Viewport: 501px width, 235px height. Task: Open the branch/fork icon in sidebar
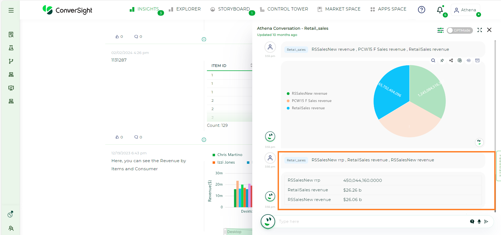11,61
